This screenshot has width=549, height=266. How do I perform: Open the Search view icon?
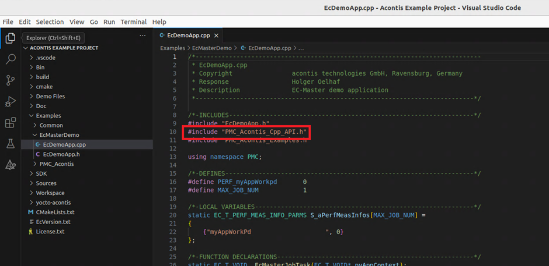click(10, 59)
